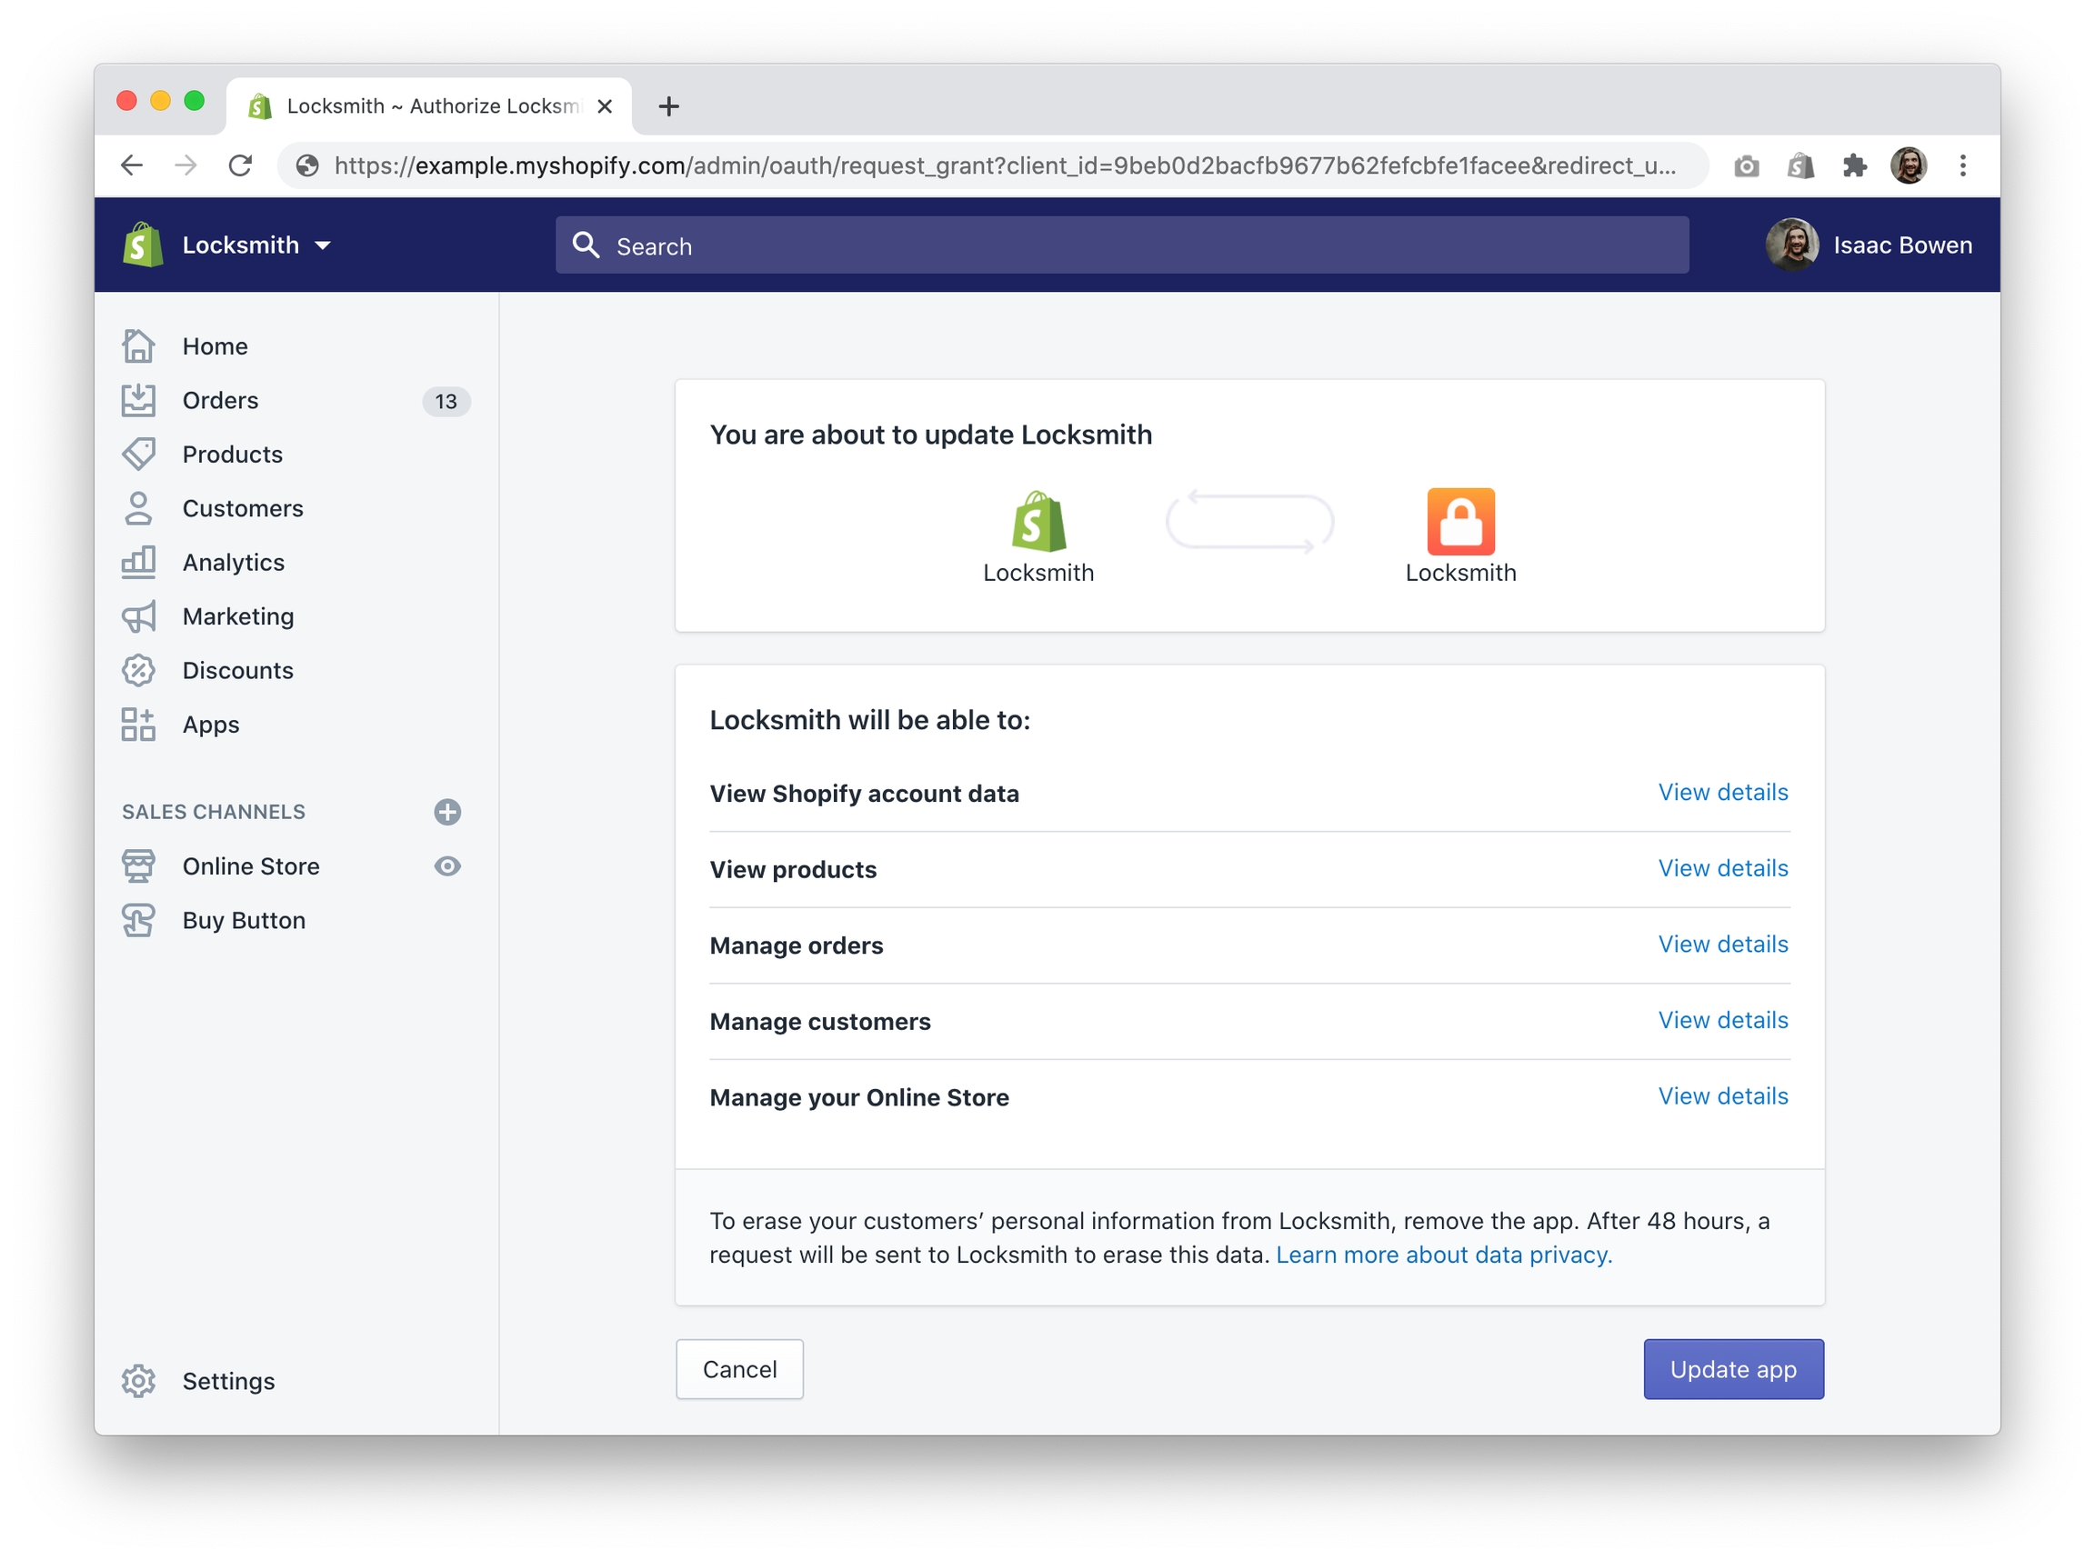Click the Products tag icon
2095x1560 pixels.
tap(138, 455)
